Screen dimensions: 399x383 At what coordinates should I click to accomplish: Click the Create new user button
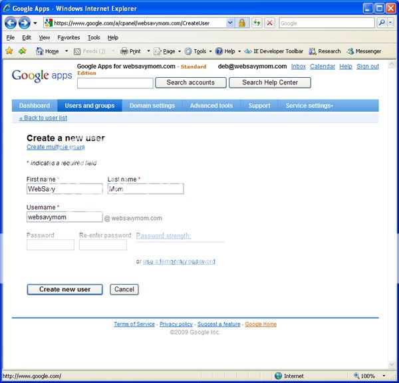tap(65, 289)
